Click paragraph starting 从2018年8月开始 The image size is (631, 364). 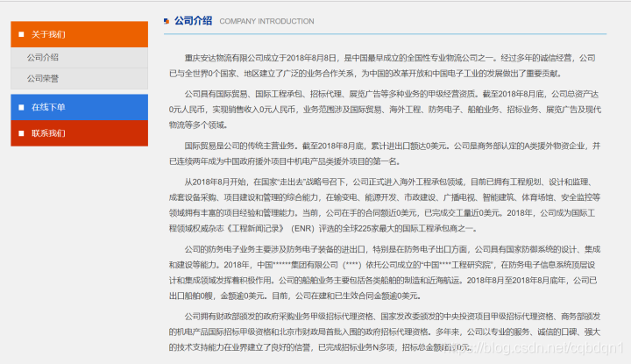385,205
